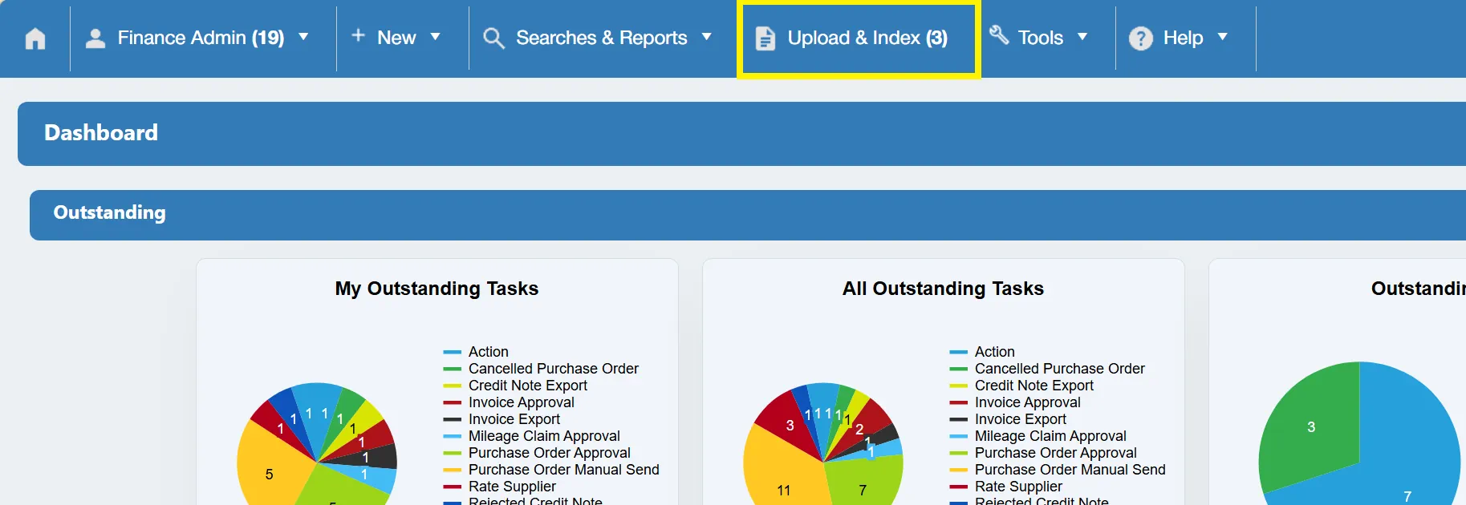The height and width of the screenshot is (505, 1466).
Task: Click the All Outstanding Tasks title
Action: click(943, 289)
